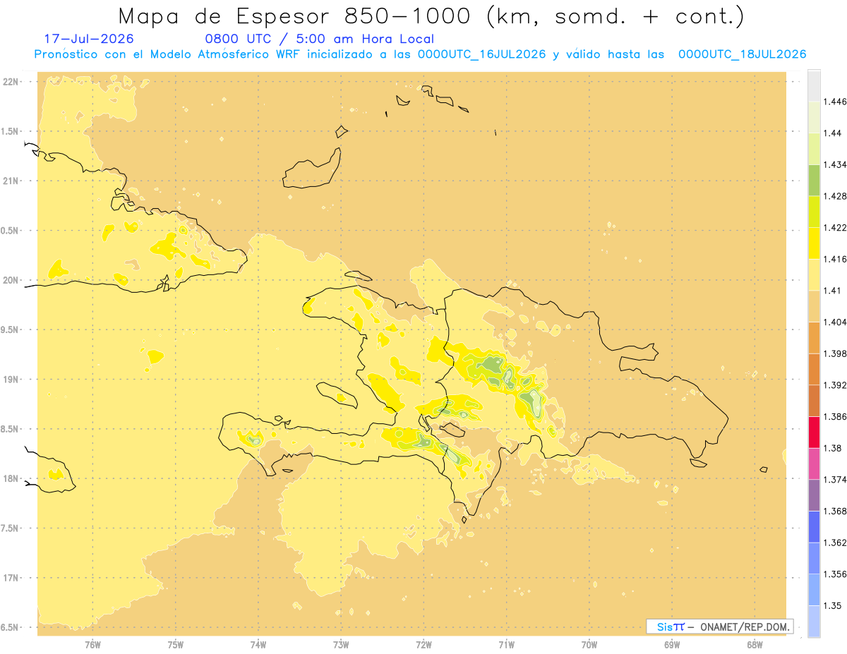Image resolution: width=847 pixels, height=654 pixels.
Task: Click the colorbar value '1.368'
Action: point(836,511)
